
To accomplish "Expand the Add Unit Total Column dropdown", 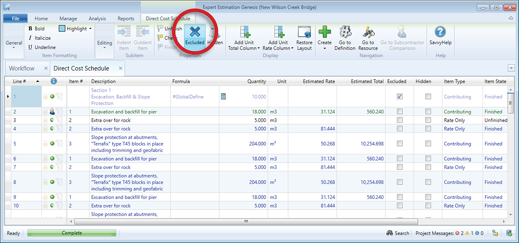I will click(259, 48).
